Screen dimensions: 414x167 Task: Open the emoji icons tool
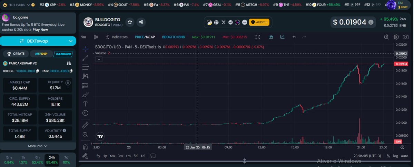click(85, 113)
